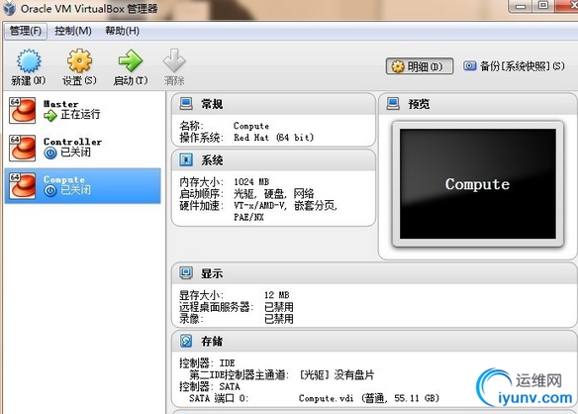Select the Controller VM red hat icon
578x414 pixels.
click(x=23, y=148)
